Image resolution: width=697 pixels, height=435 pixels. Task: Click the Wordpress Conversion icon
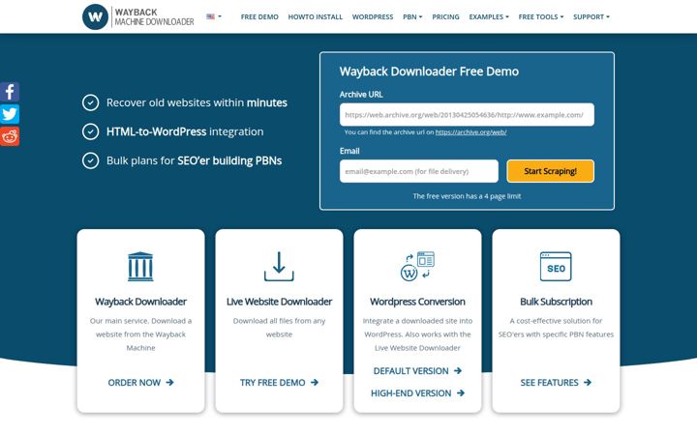tap(417, 267)
